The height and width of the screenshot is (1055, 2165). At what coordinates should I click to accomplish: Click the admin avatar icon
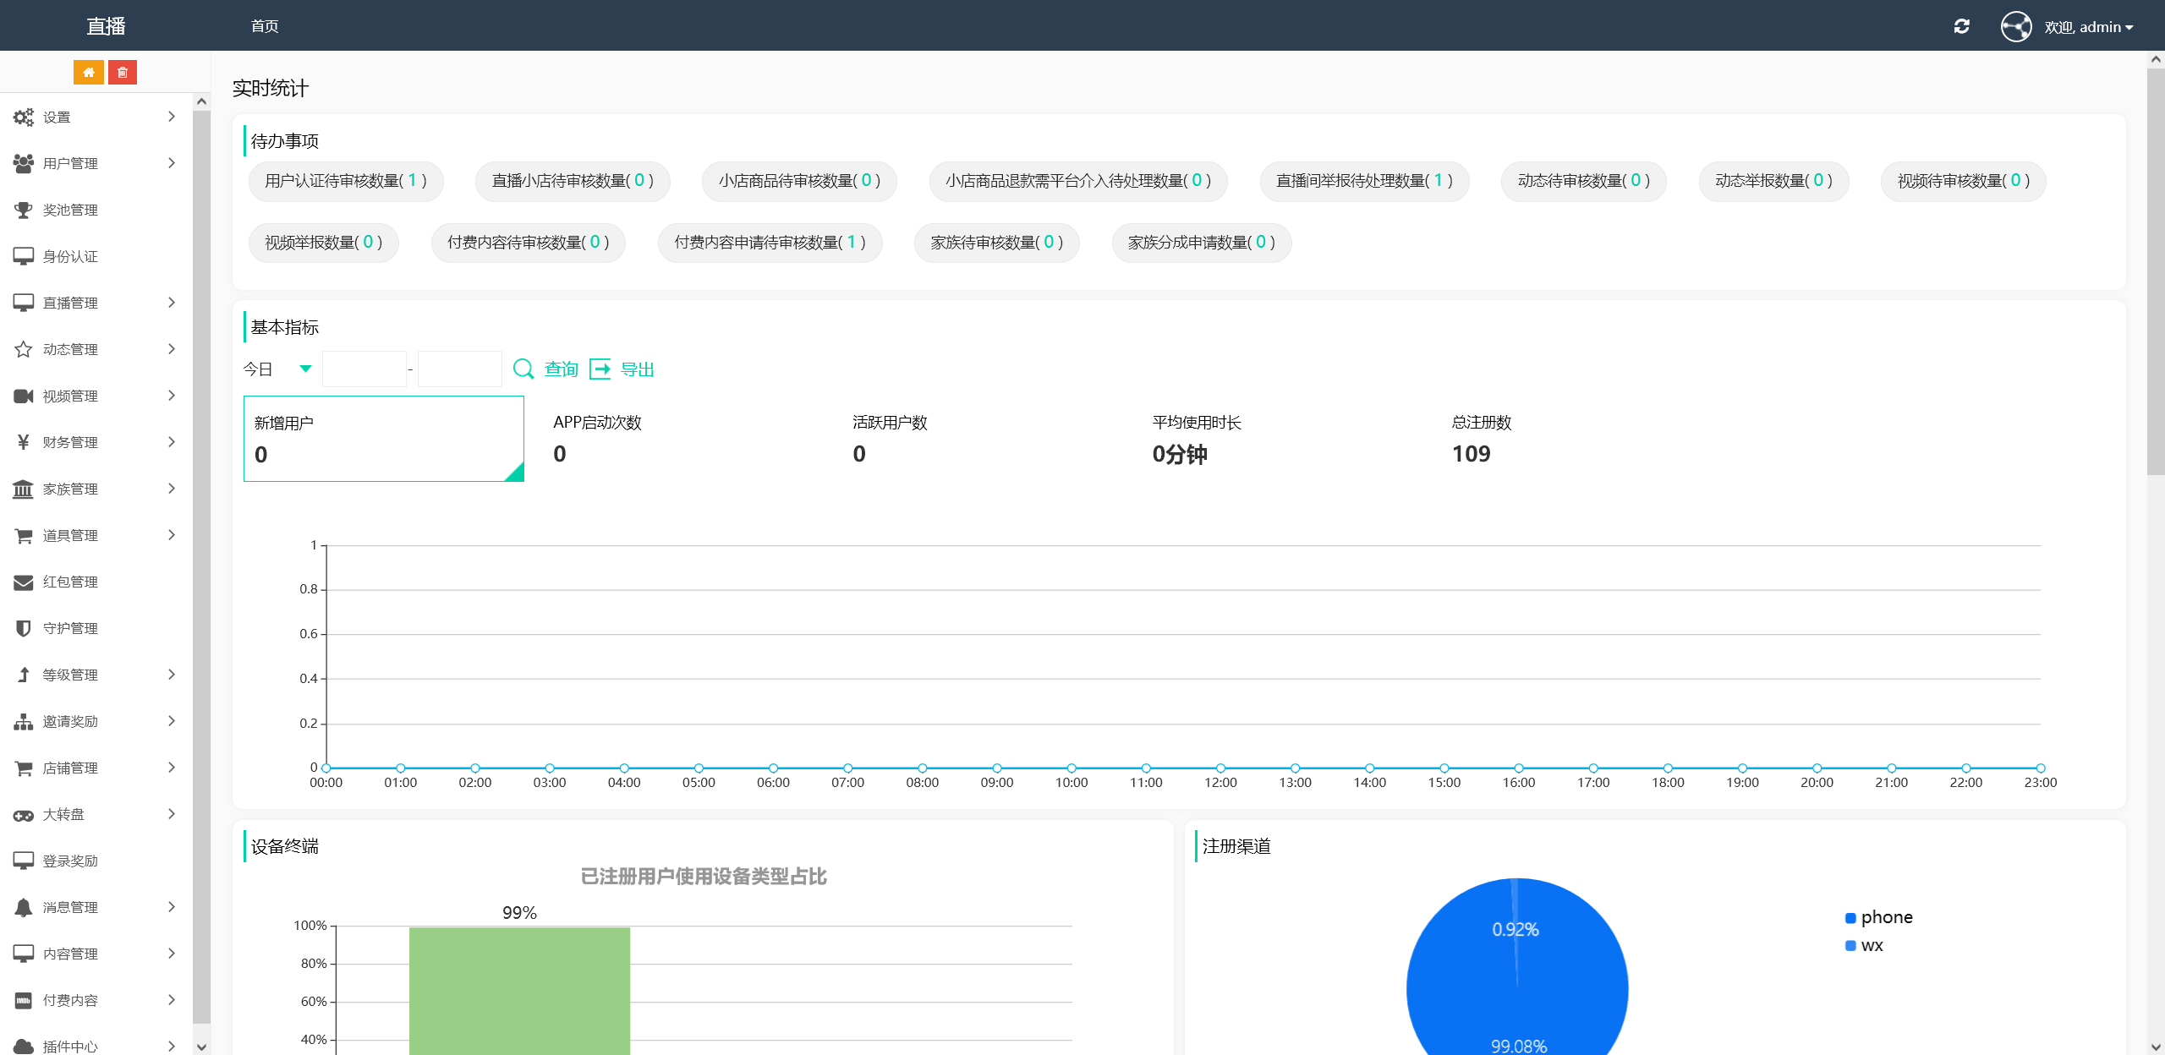(x=2015, y=26)
